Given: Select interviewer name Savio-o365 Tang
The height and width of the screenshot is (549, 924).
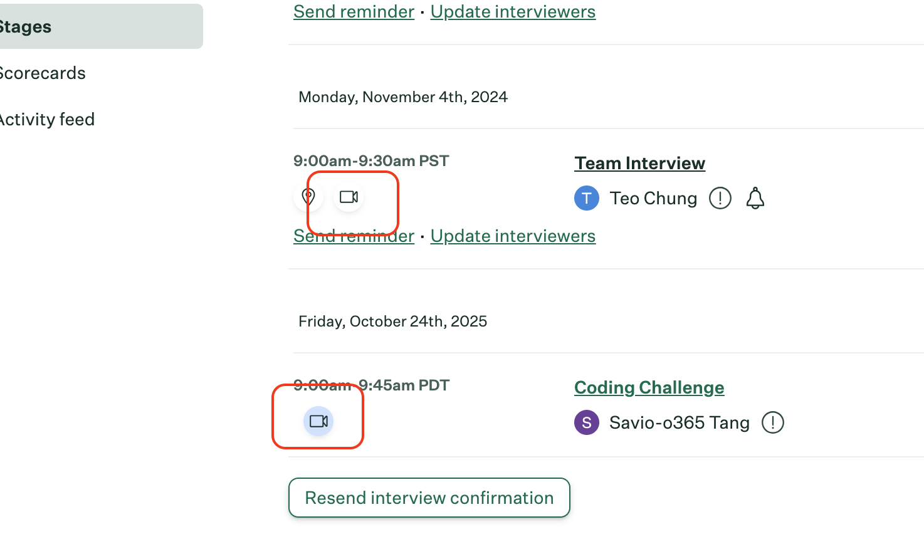Looking at the screenshot, I should point(679,422).
